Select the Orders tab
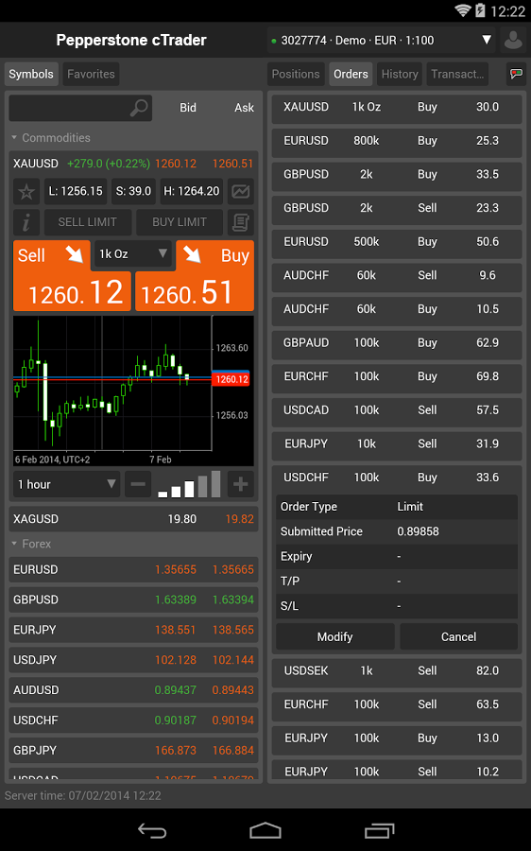The width and height of the screenshot is (531, 851). click(351, 74)
